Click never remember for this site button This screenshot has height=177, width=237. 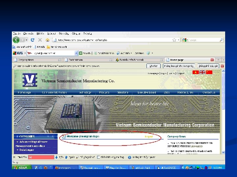(179, 66)
